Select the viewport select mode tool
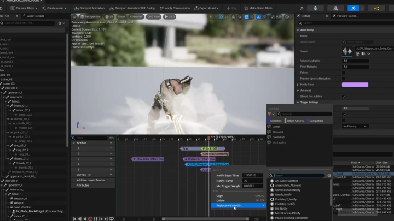Viewport: 394px width, 221px height. tap(211, 17)
